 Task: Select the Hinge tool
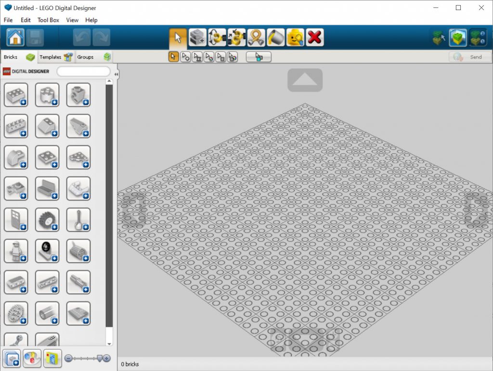point(217,37)
